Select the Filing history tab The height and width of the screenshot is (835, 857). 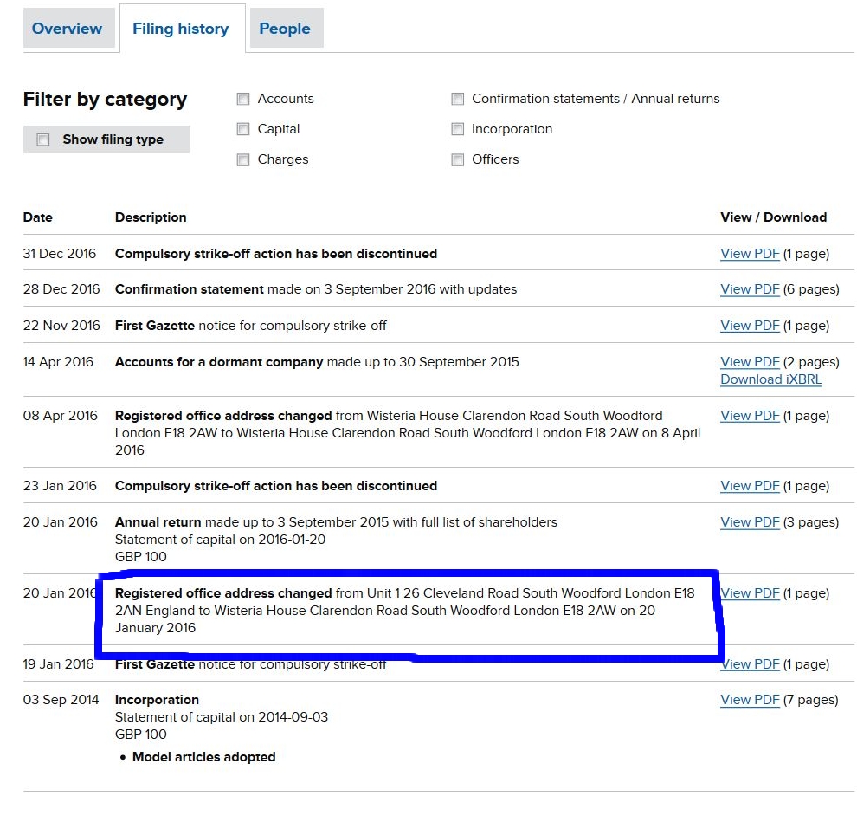coord(180,29)
